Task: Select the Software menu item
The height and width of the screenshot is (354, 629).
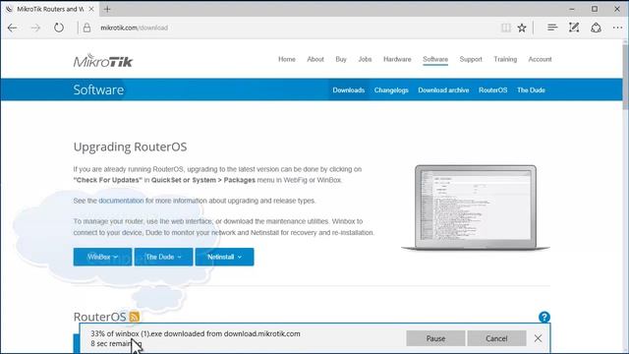Action: (435, 59)
